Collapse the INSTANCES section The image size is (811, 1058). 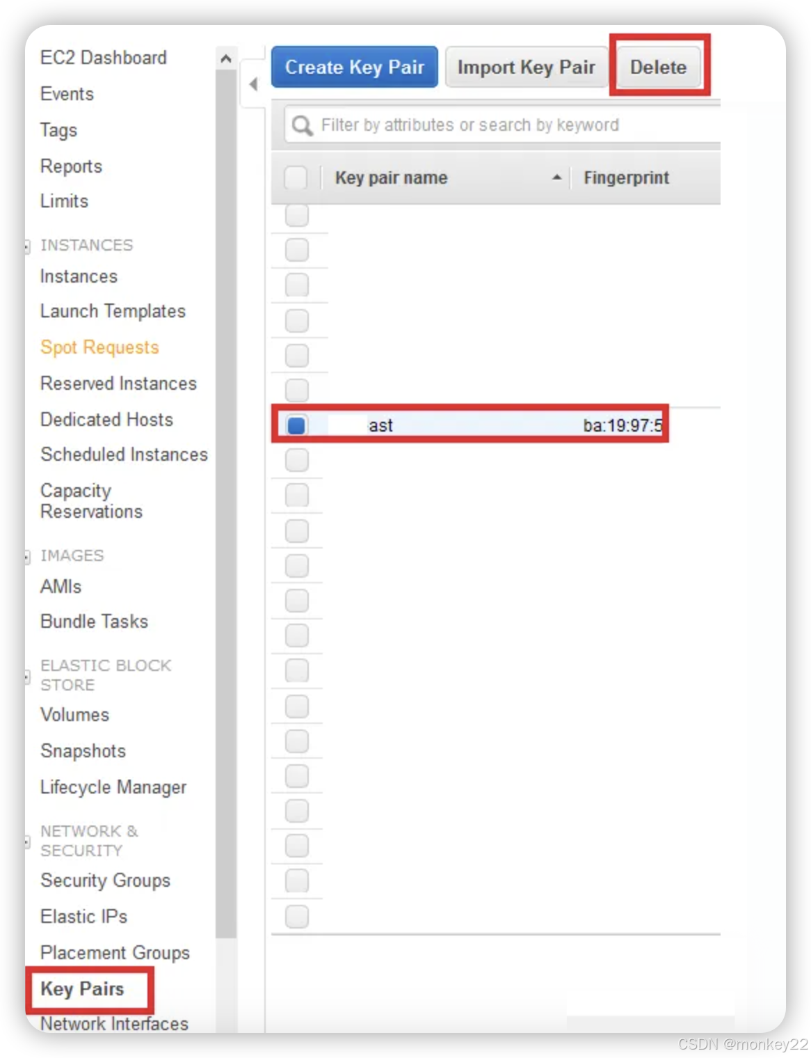pos(27,246)
